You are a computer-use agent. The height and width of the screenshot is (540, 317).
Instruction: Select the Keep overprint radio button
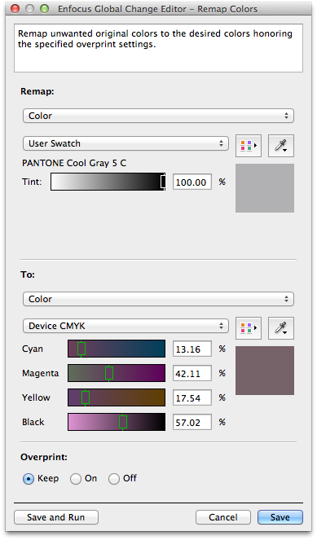[29, 479]
